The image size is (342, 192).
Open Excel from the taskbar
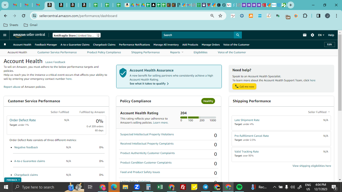(160, 187)
